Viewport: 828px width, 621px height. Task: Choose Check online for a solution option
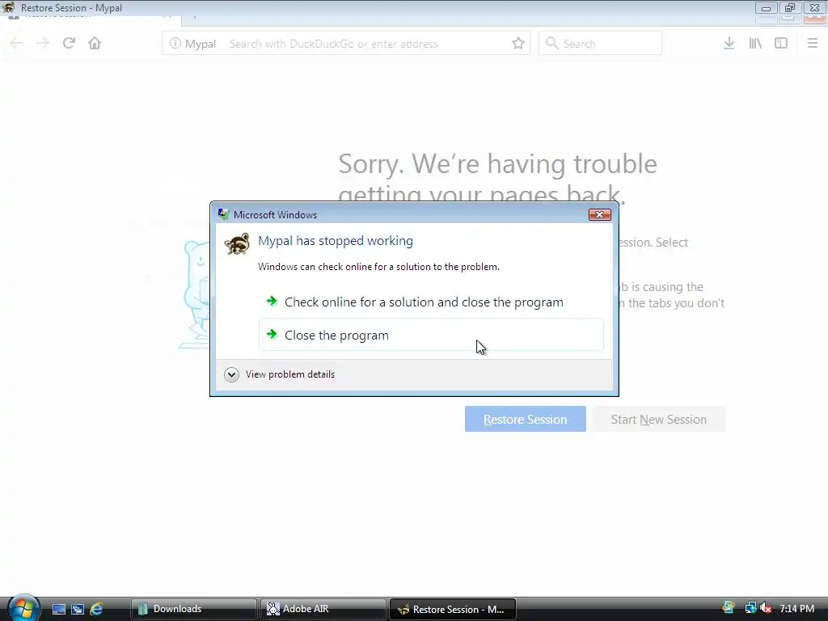coord(431,302)
